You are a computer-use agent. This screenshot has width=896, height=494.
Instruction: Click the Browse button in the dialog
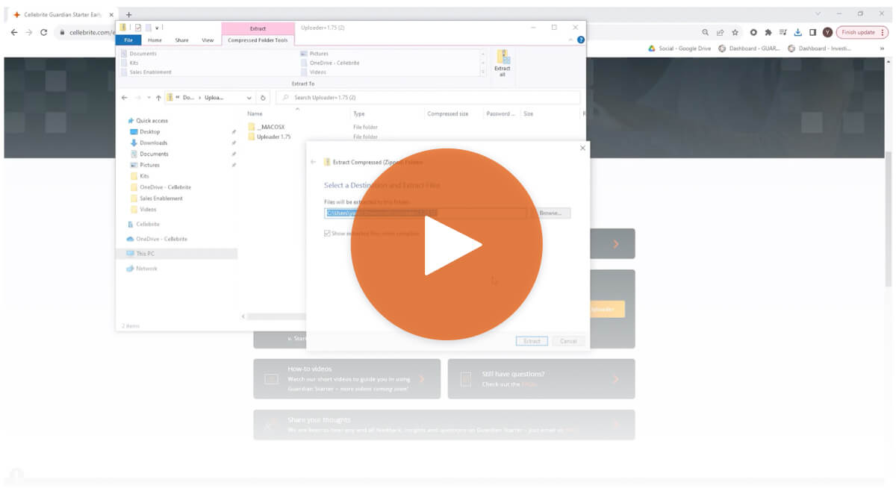(x=550, y=213)
